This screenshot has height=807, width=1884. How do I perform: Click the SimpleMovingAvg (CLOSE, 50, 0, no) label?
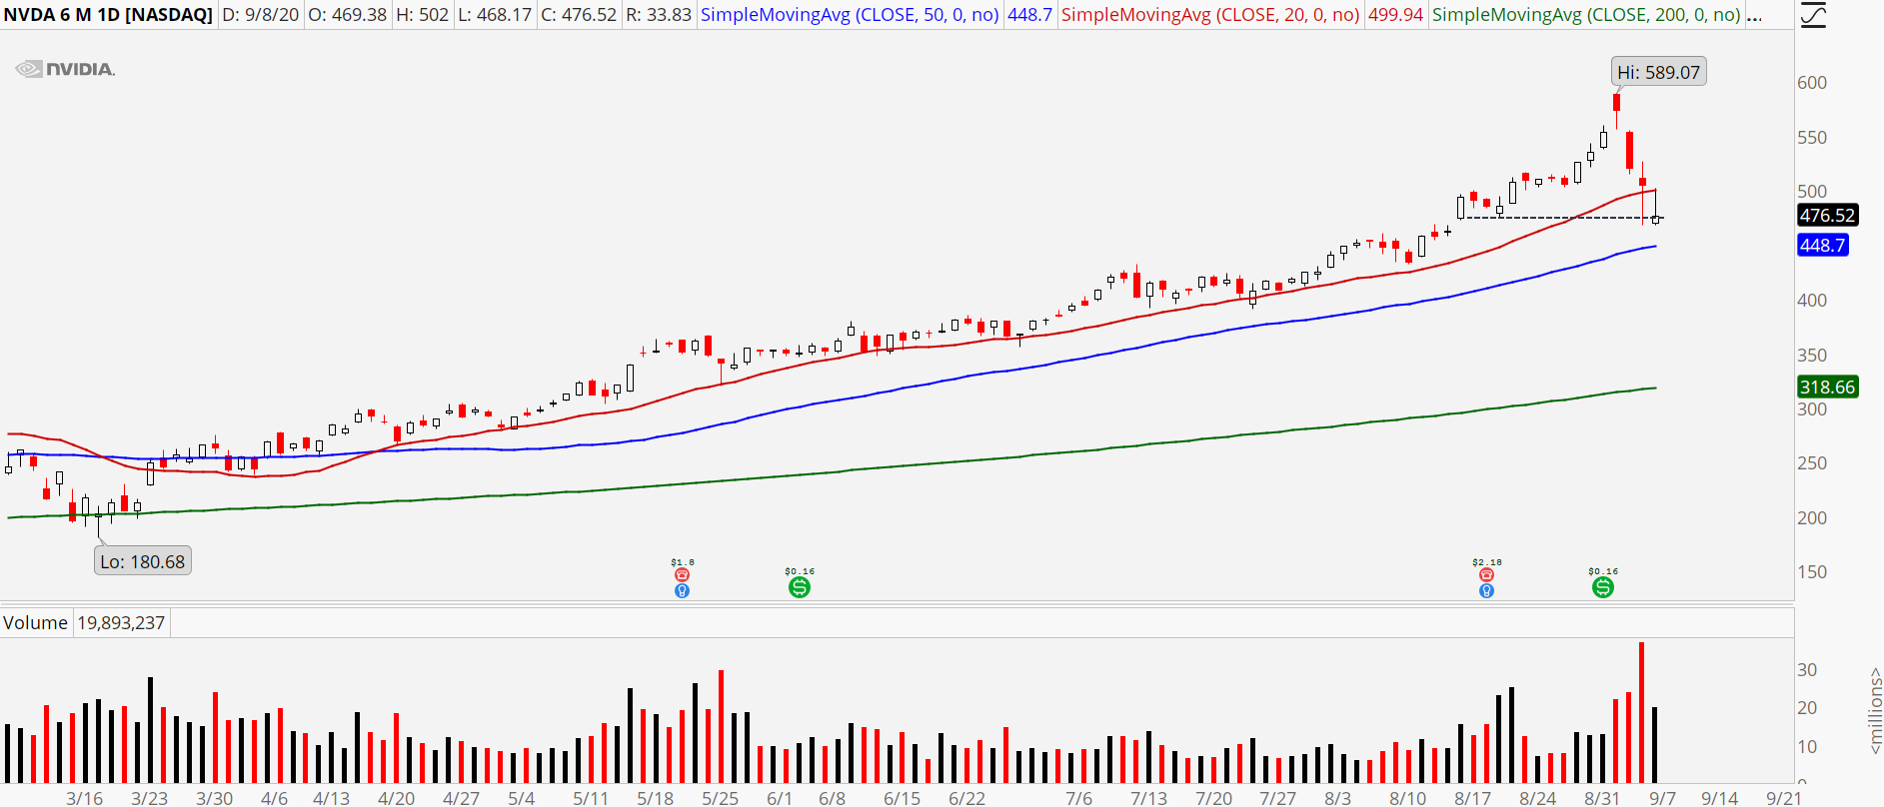point(850,15)
